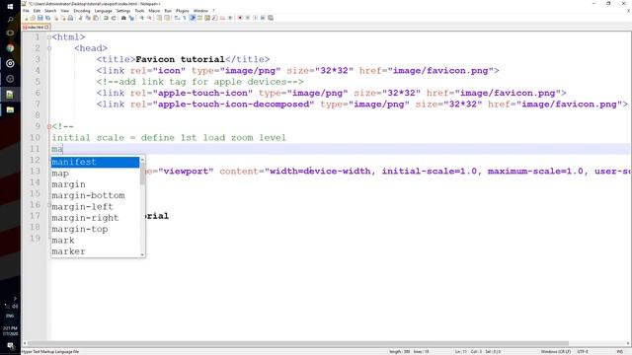Viewport: 632px width, 355px height.
Task: Choose 'mark' in the autocomplete list
Action: click(95, 241)
